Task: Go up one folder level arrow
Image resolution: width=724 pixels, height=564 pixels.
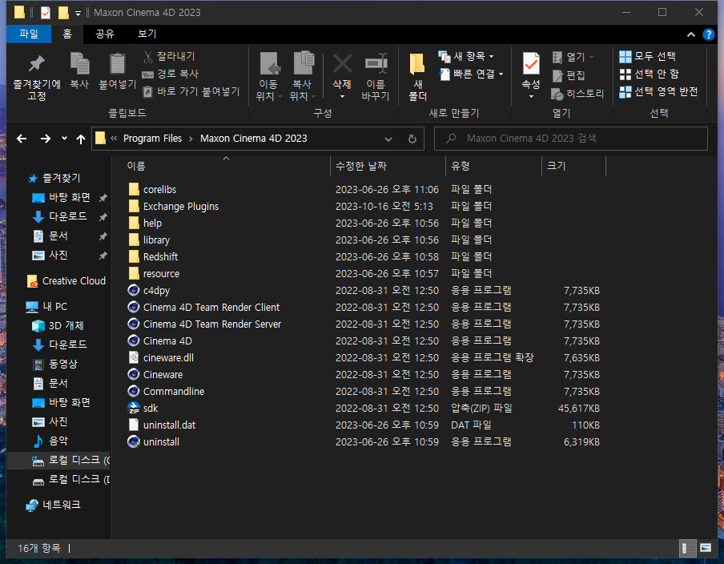Action: click(x=81, y=139)
